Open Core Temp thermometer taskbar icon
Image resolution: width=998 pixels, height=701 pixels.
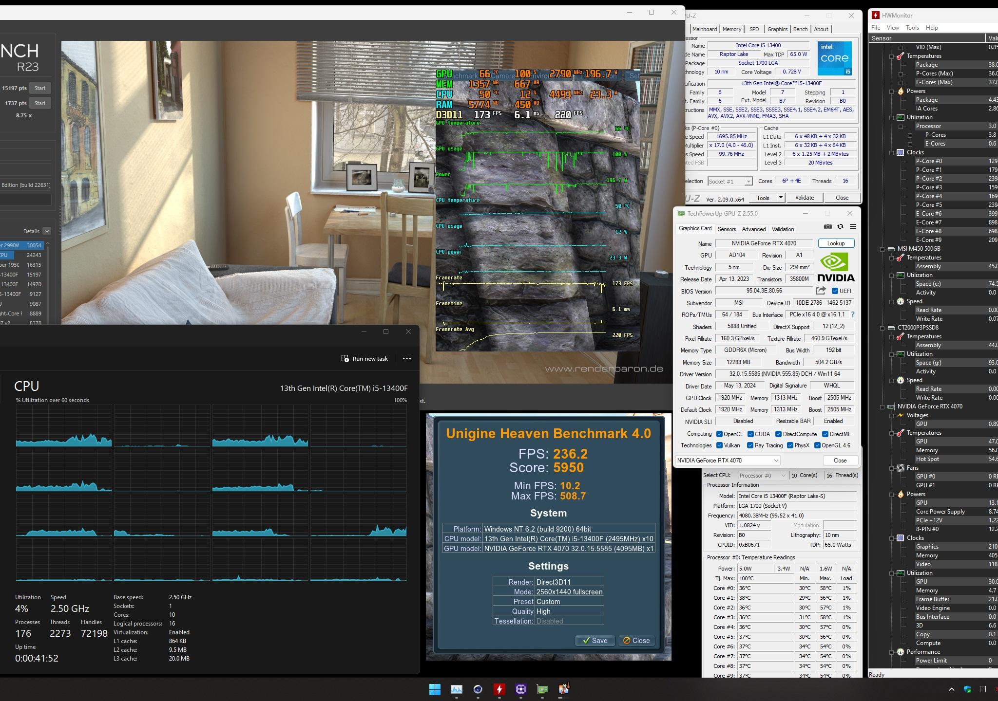tap(564, 689)
